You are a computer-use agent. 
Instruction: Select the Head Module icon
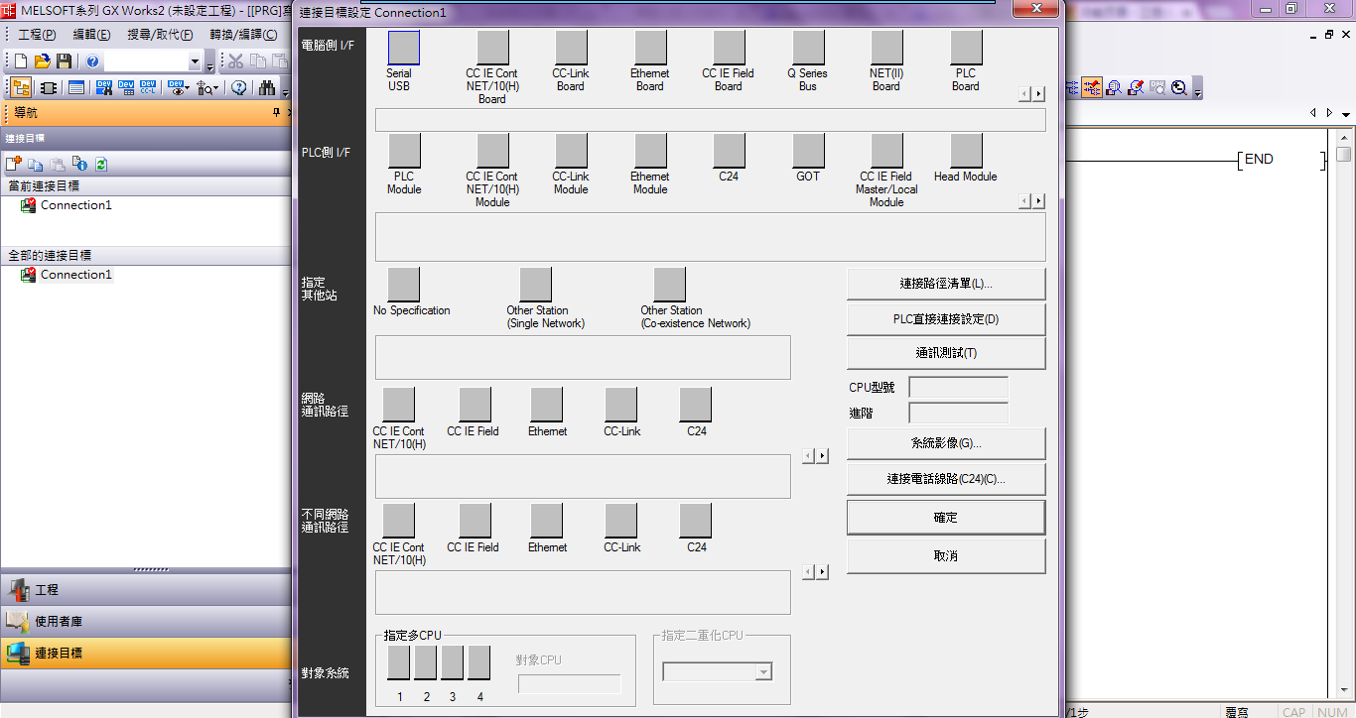(966, 151)
